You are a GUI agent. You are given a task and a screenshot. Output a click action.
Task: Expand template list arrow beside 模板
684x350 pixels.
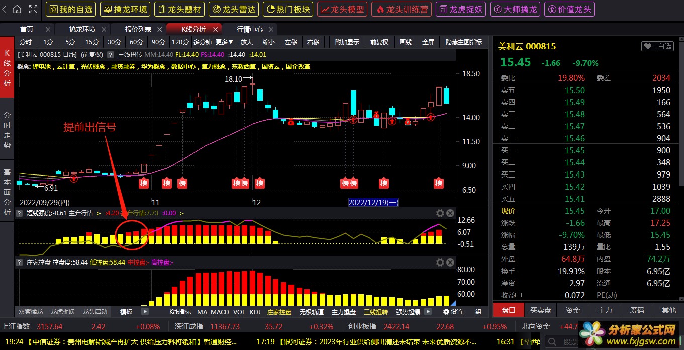(145, 312)
